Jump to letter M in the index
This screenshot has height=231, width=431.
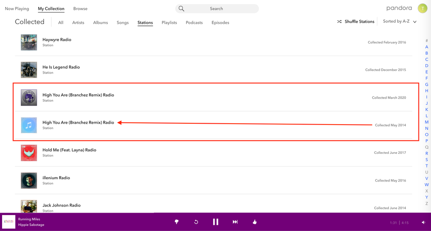tap(427, 122)
